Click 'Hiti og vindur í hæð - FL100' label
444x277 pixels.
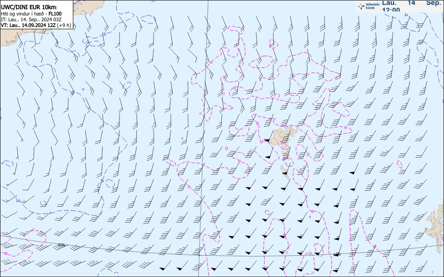[31, 14]
